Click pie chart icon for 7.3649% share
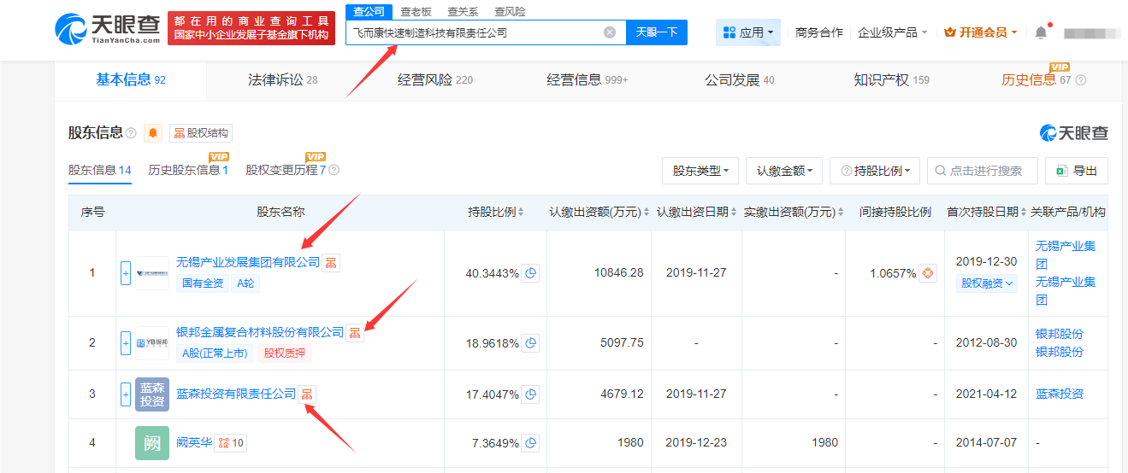Screen dimensions: 1128x473 pos(530,443)
